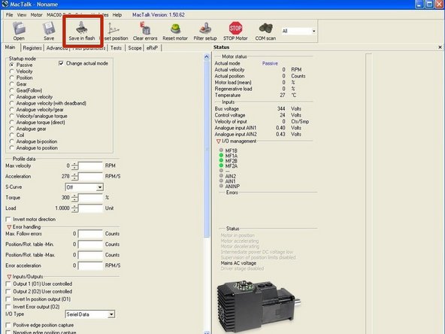Click Max velocity spinner arrows
Image resolution: width=445 pixels, height=334 pixels.
(x=74, y=165)
